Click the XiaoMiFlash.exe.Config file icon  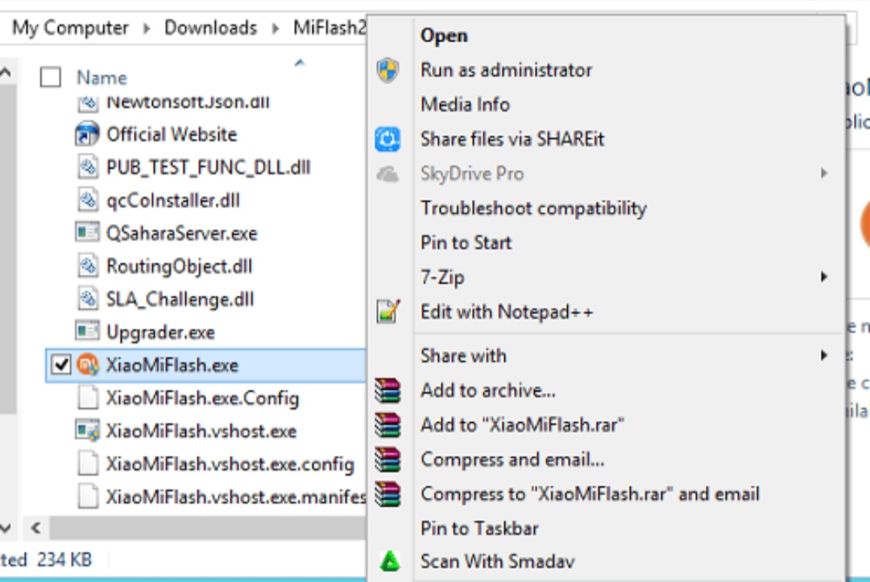88,398
